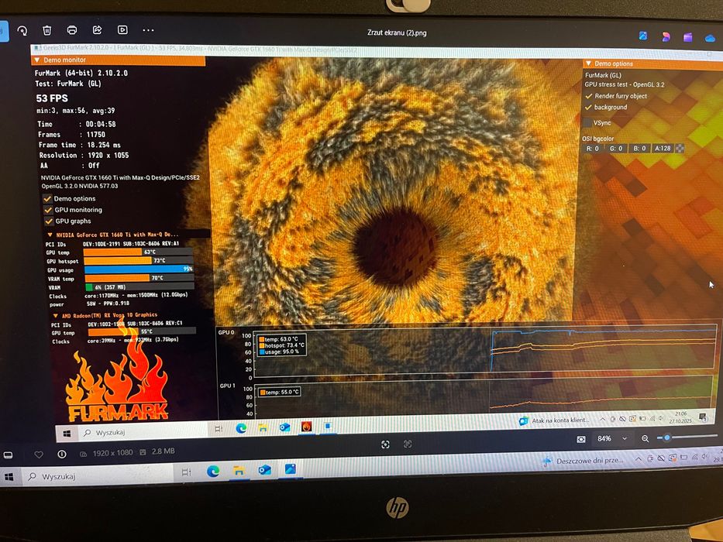Click the 2.8 MB file size text
Viewport: 723px width, 542px height.
click(x=164, y=451)
